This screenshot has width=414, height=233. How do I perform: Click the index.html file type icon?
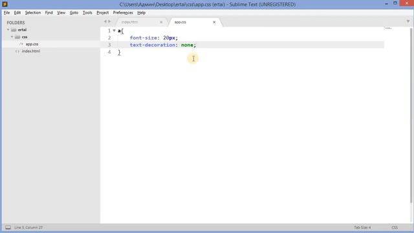click(x=17, y=51)
